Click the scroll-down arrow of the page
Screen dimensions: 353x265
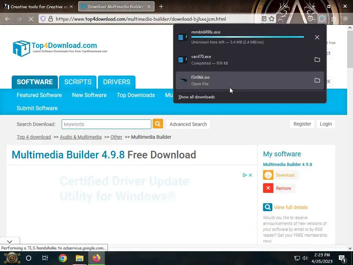[x=350, y=248]
